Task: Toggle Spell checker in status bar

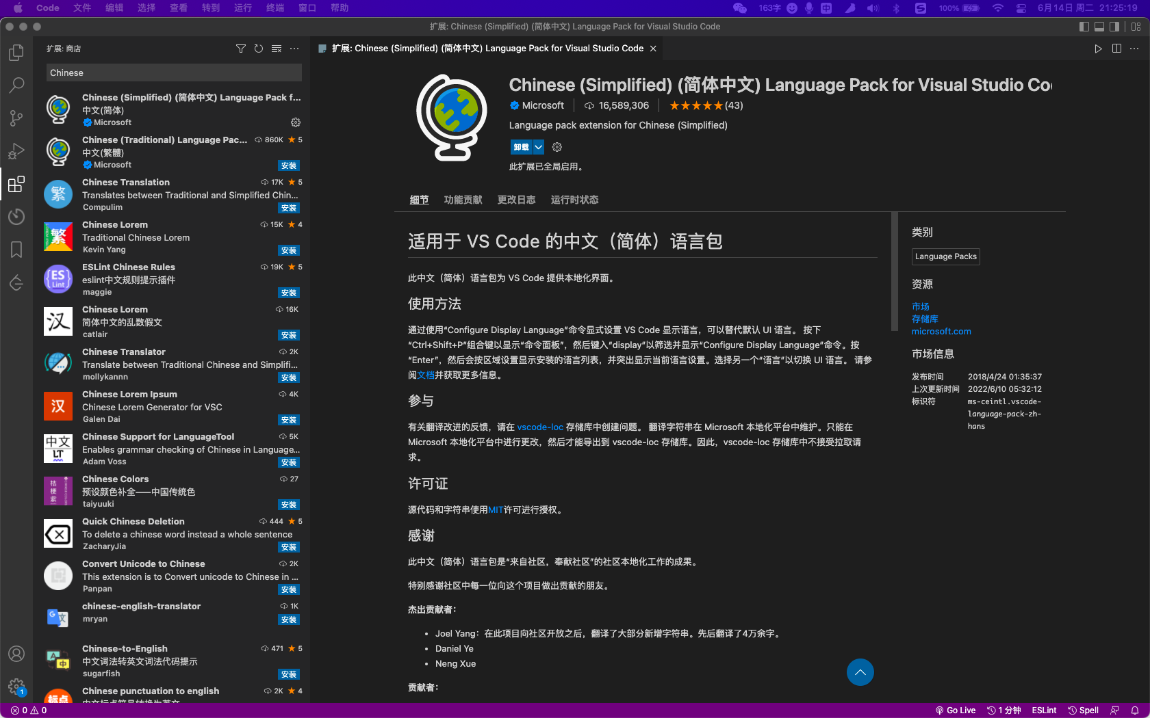Action: [x=1084, y=710]
